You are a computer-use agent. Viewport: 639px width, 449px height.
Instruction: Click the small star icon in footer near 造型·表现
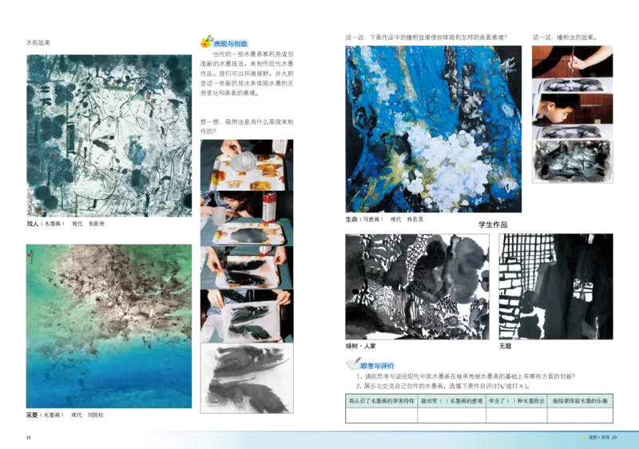coord(585,437)
